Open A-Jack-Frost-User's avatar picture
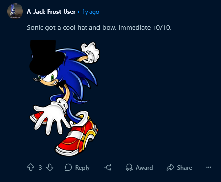221x182 pixels. pyautogui.click(x=15, y=11)
